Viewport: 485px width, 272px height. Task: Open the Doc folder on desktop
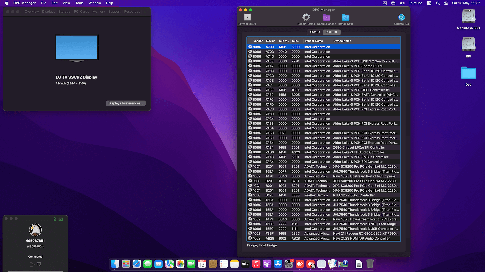point(468,73)
